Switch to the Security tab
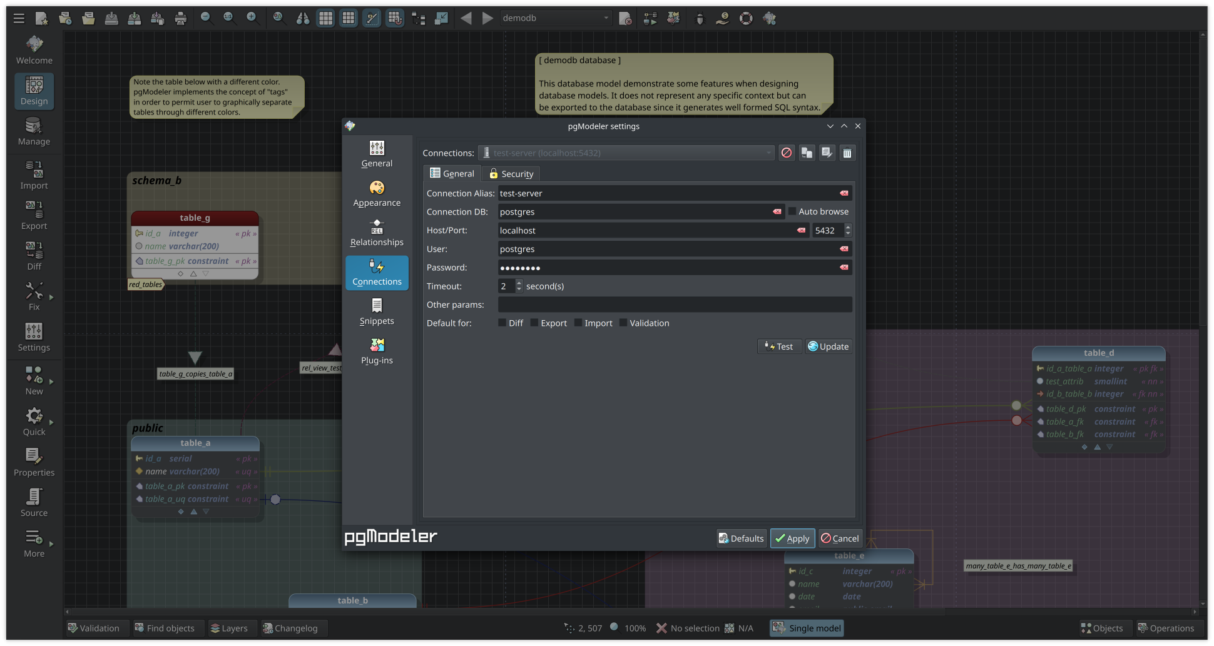 click(x=511, y=174)
